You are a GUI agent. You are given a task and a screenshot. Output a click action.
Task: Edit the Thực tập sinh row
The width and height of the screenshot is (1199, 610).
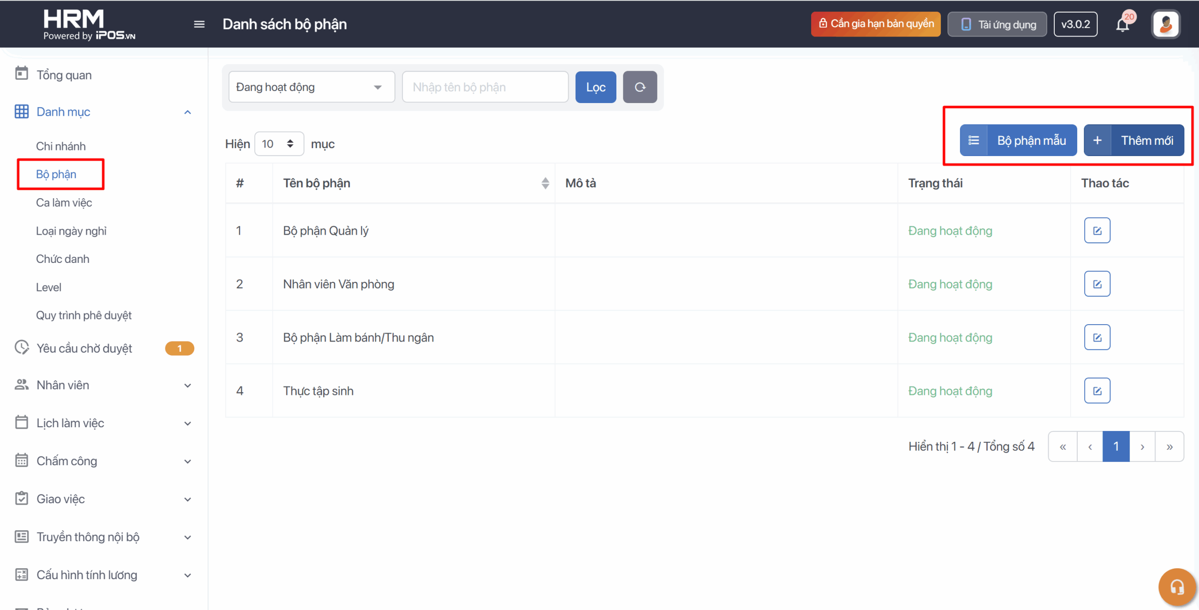click(1097, 391)
